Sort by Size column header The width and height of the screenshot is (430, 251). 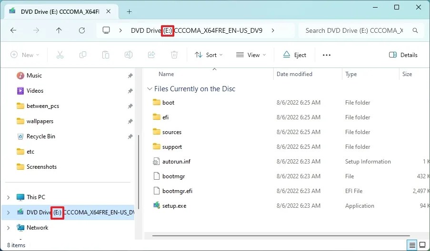click(407, 74)
